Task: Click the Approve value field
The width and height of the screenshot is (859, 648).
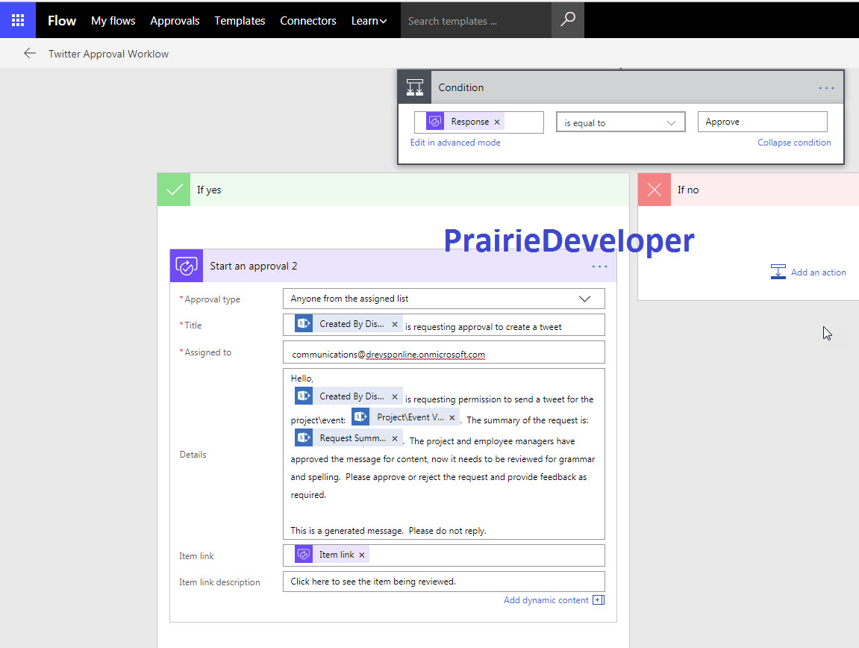Action: (x=762, y=122)
